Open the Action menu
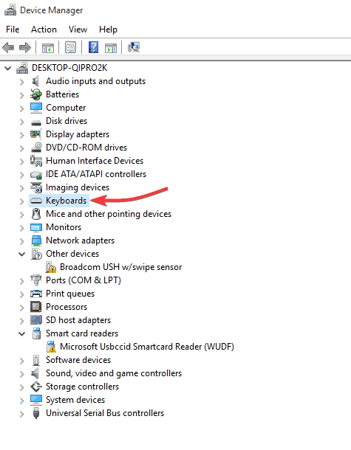351x450 pixels. pyautogui.click(x=44, y=30)
